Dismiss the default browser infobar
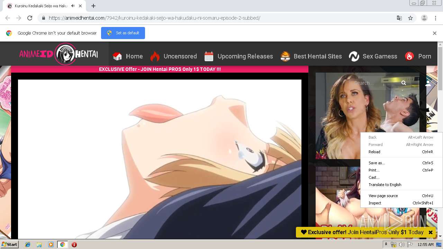 click(x=435, y=33)
